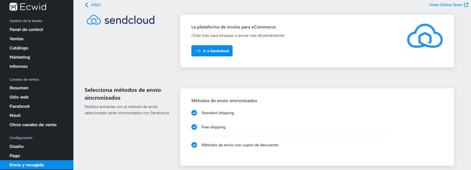Click the 'Standard shipping' label text
The width and height of the screenshot is (471, 170).
point(218,113)
